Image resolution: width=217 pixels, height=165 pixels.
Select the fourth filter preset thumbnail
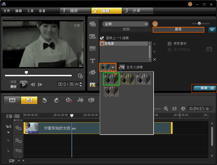(111, 91)
